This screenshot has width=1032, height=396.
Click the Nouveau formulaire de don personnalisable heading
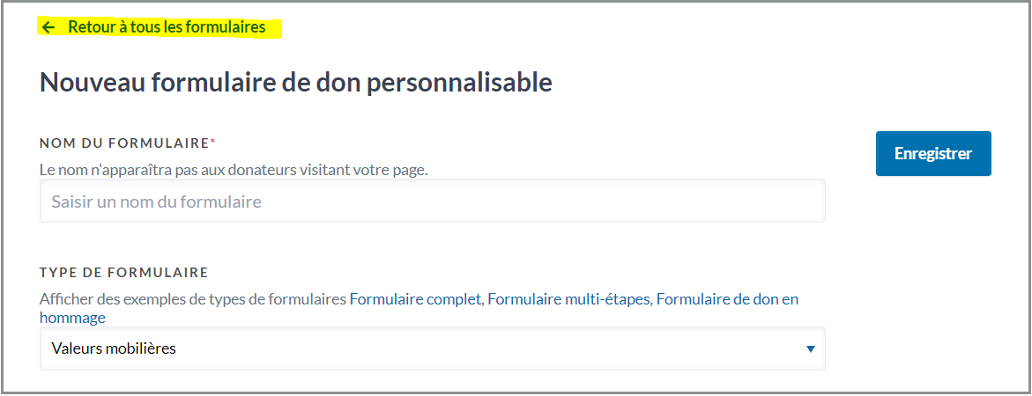[x=296, y=83]
